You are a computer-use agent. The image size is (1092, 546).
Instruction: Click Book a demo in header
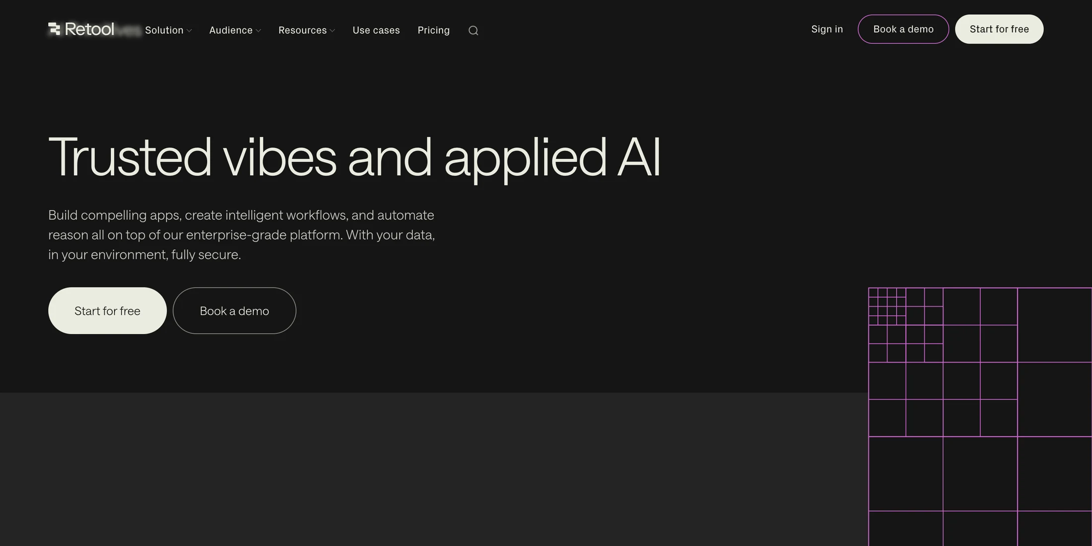pos(903,29)
